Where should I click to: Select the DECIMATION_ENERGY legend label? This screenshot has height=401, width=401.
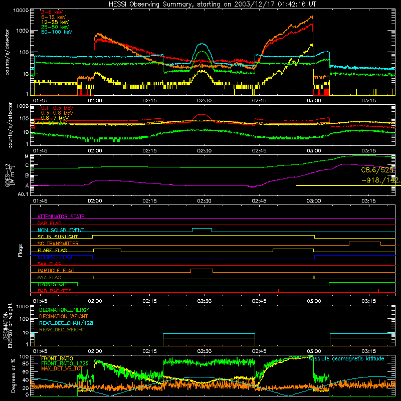point(64,310)
